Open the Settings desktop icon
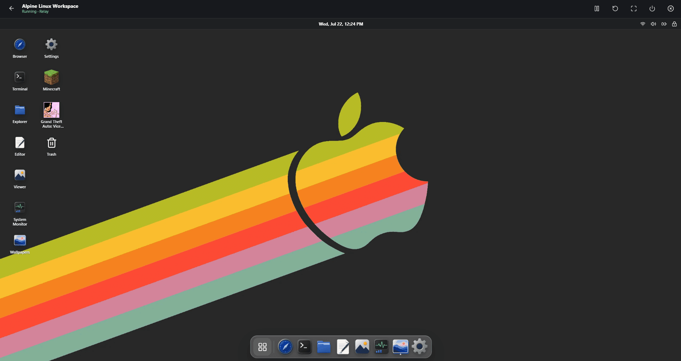 51,48
